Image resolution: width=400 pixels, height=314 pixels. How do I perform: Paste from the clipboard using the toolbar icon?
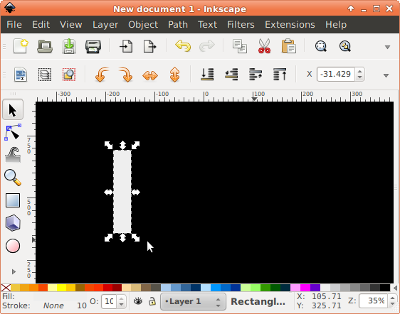288,46
